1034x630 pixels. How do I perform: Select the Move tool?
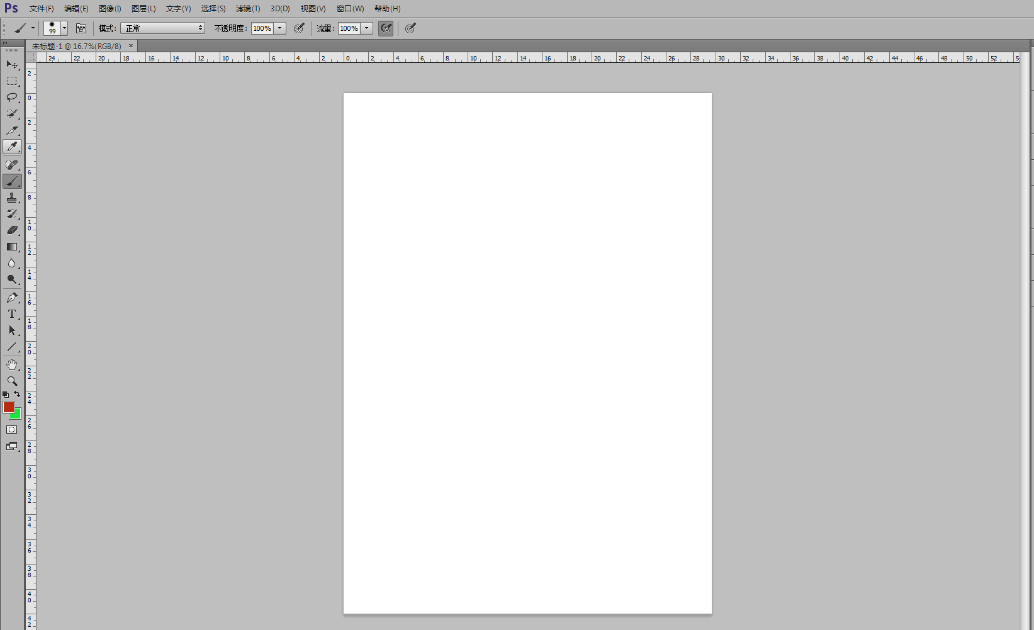pos(12,65)
